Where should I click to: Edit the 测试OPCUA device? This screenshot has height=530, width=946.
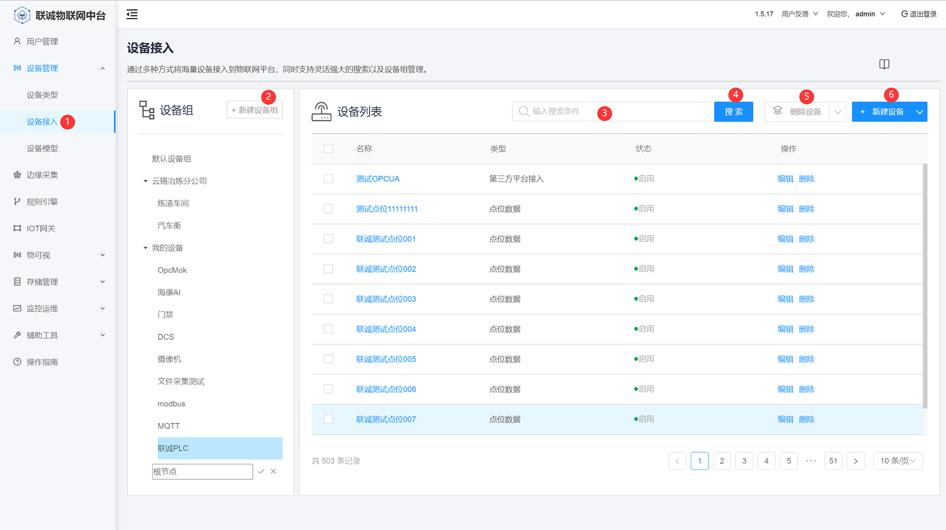[785, 179]
